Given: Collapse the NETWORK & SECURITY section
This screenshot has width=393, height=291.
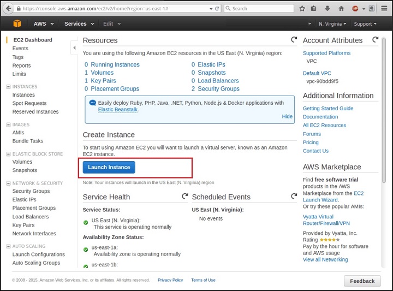Looking at the screenshot, I should coord(8,183).
